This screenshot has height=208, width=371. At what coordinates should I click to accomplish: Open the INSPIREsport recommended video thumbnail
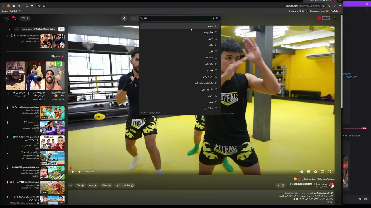click(52, 41)
